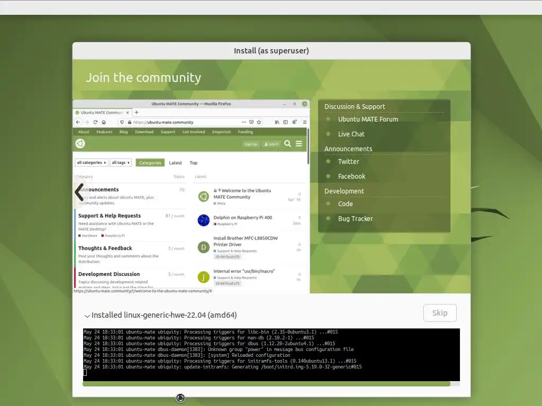Click inside the installer terminal log
This screenshot has height=406, width=542.
pos(272,355)
